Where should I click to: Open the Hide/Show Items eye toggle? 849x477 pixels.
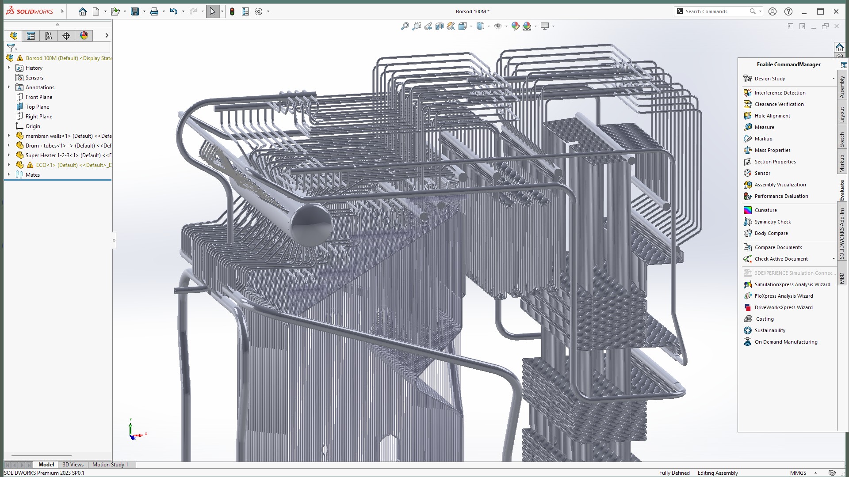click(498, 26)
